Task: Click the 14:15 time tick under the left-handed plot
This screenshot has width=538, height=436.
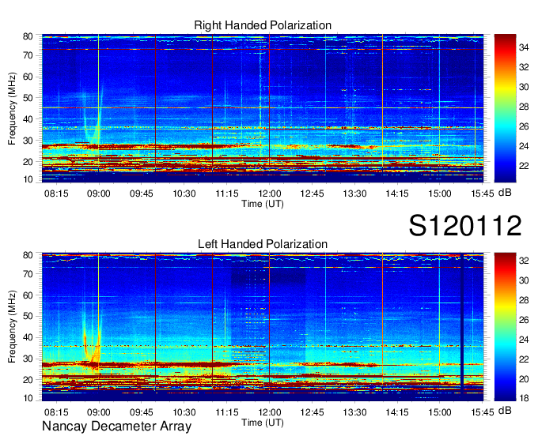Action: 397,412
